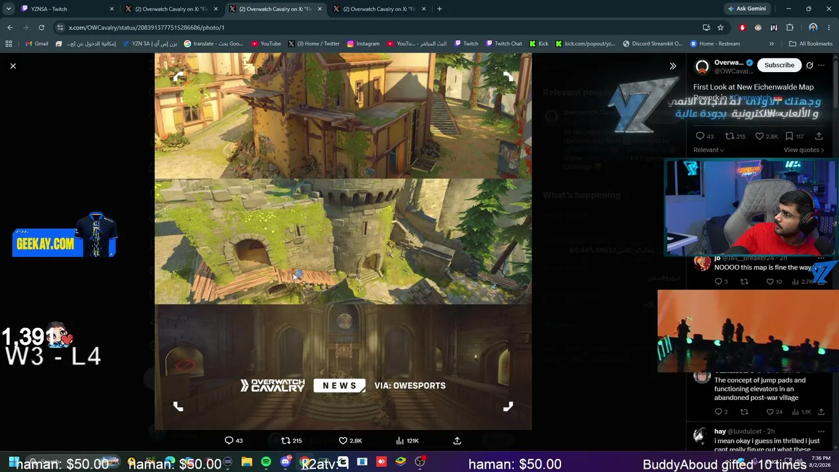Viewport: 839px width, 472px height.
Task: Expand the All Bookmarks folder
Action: [x=811, y=44]
